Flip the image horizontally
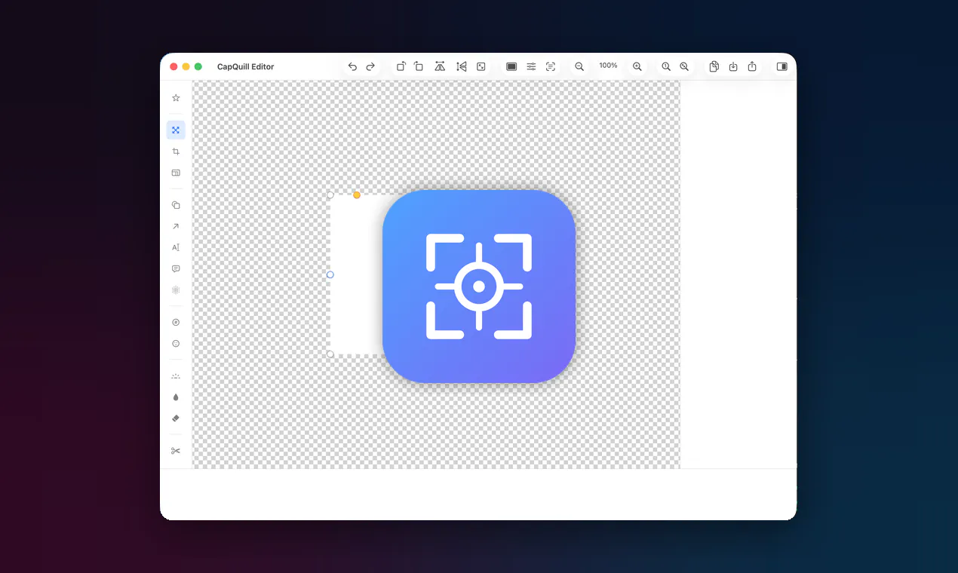Image resolution: width=958 pixels, height=573 pixels. click(x=440, y=66)
